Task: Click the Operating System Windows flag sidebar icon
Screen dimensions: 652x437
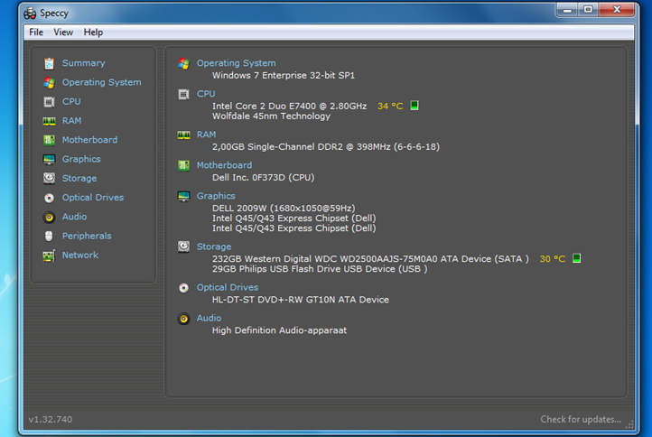Action: 49,82
